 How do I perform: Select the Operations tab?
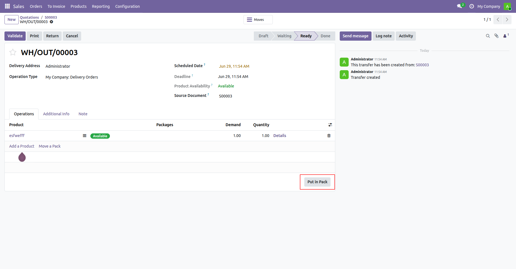tap(24, 114)
